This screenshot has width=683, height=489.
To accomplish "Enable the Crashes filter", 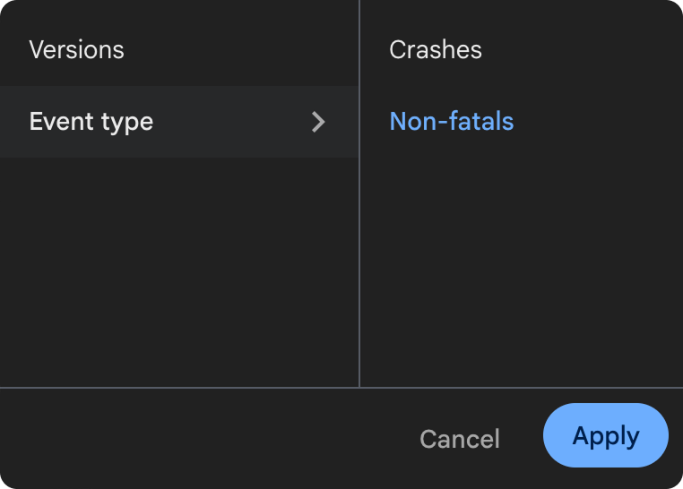I will tap(436, 49).
